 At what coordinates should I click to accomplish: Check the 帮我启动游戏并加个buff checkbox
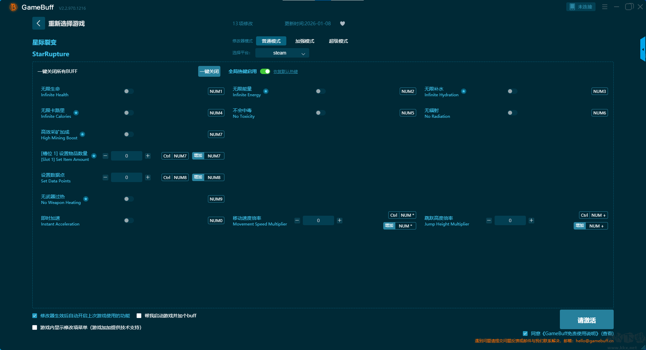pos(139,316)
